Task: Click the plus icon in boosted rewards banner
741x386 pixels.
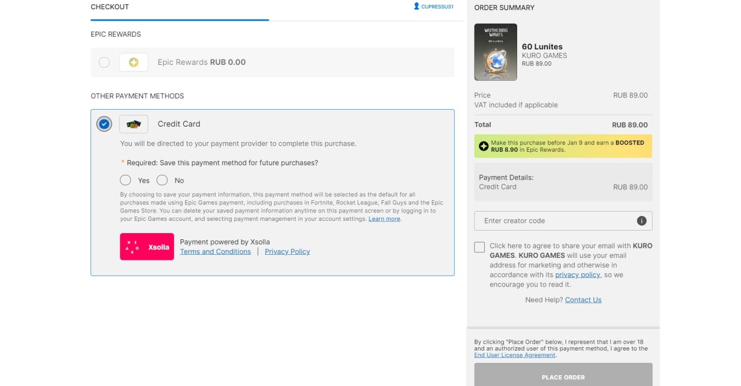Action: coord(484,146)
